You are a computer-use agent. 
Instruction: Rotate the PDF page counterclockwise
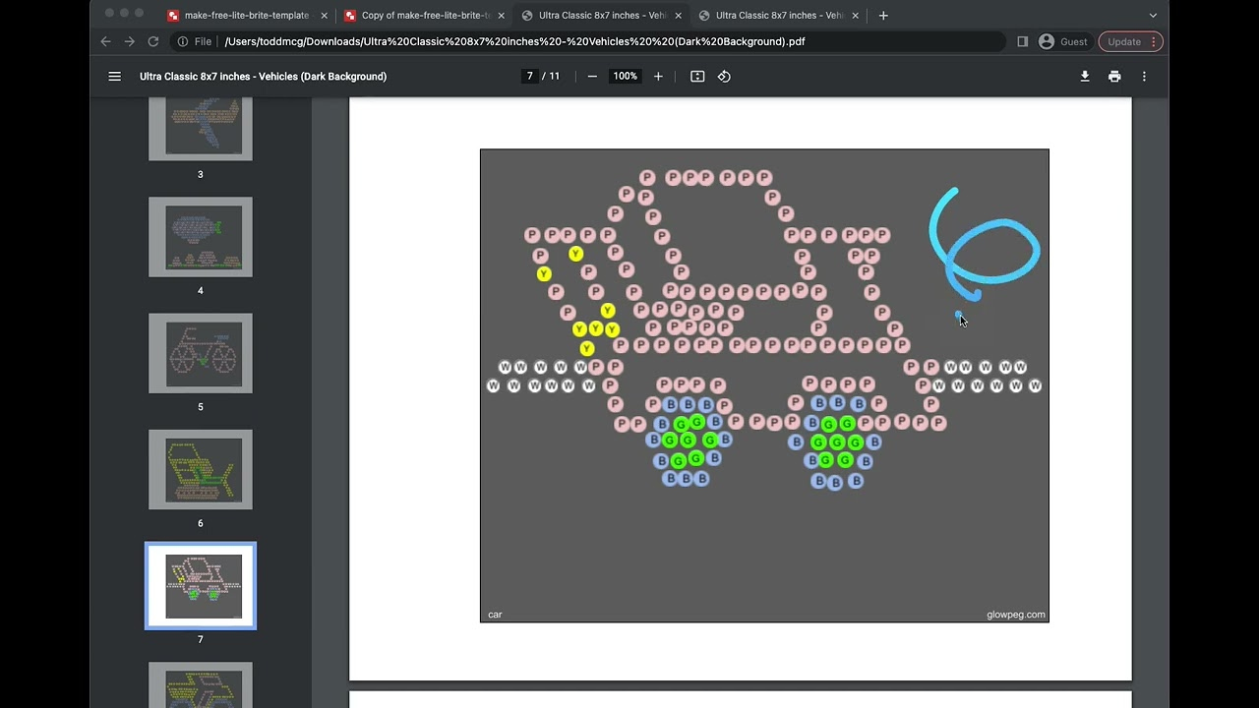click(x=724, y=76)
